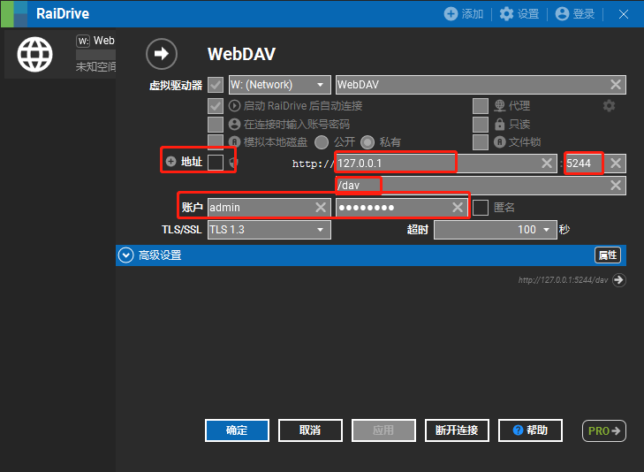Open the URL arrow link icon
644x472 pixels.
tap(618, 280)
